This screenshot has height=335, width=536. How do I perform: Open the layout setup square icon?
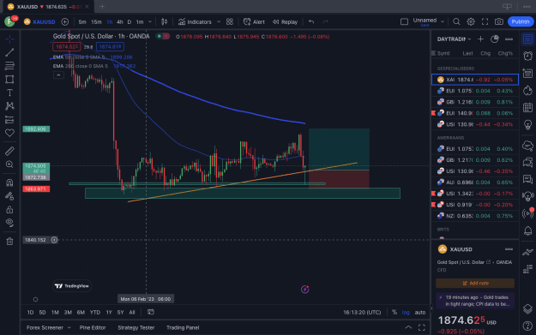pos(404,22)
